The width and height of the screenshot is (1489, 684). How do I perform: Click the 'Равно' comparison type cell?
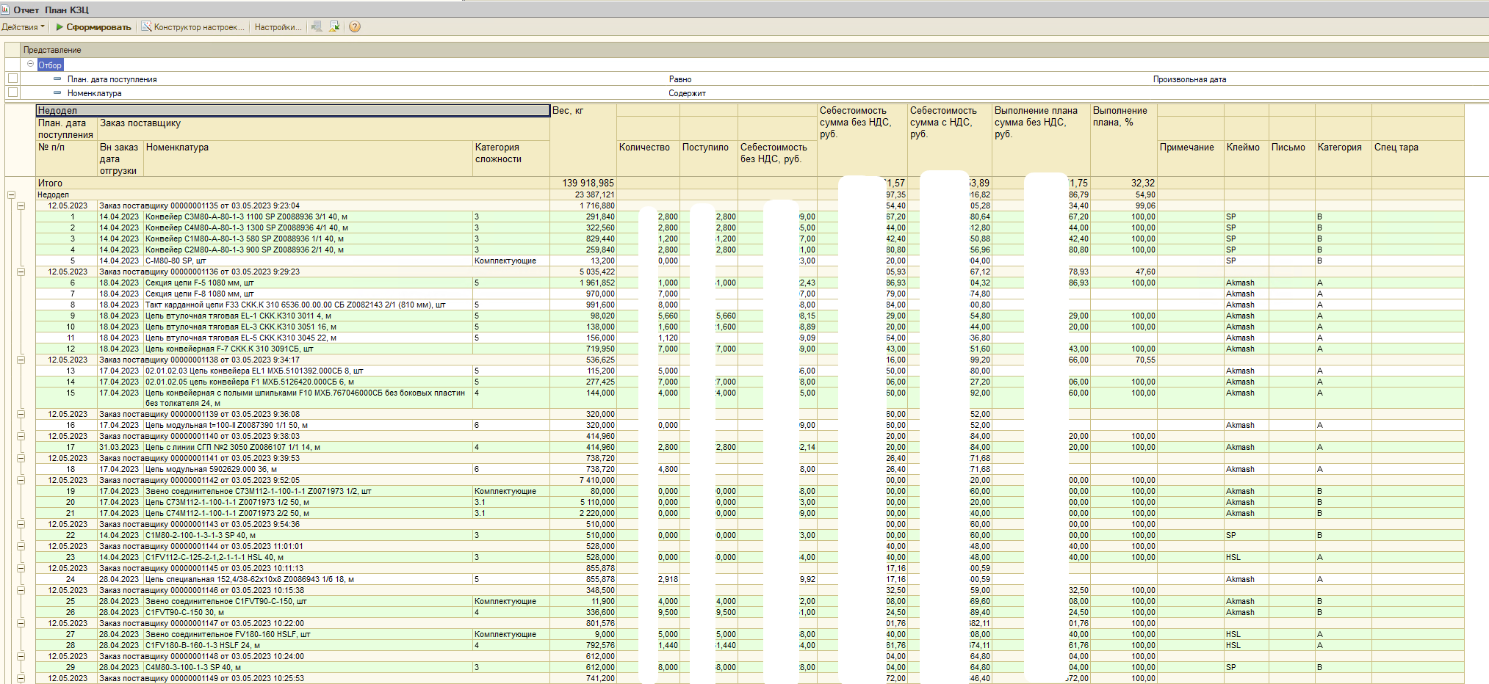pos(679,79)
